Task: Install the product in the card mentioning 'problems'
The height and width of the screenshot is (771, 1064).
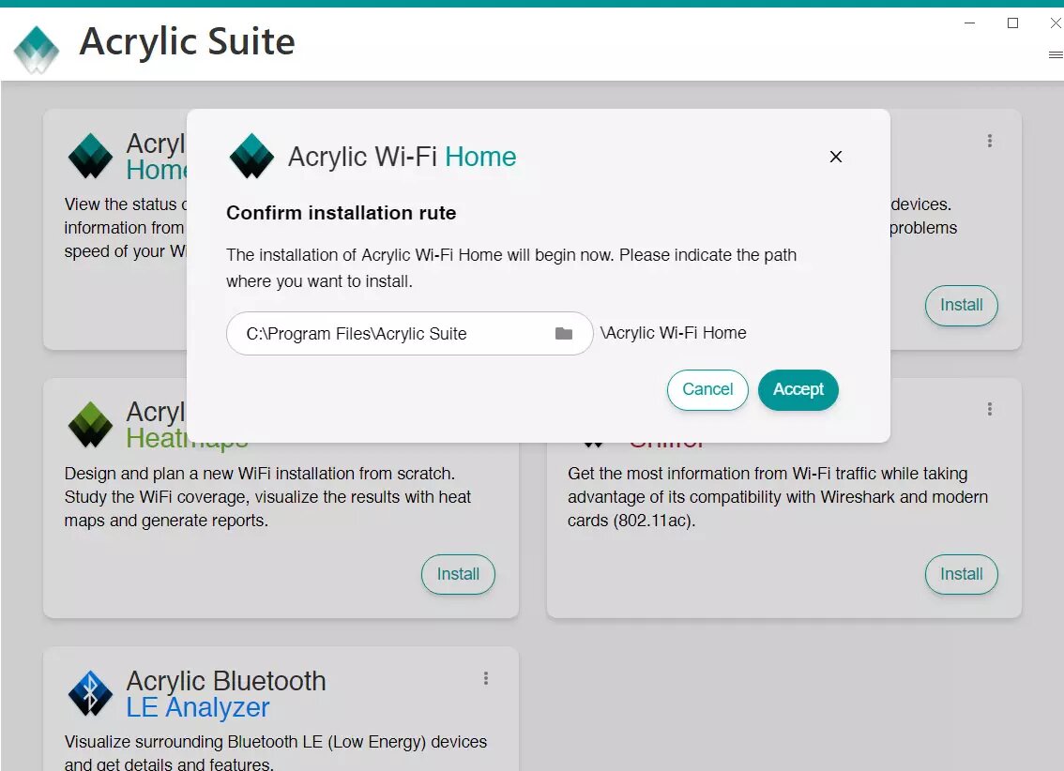Action: coord(962,306)
